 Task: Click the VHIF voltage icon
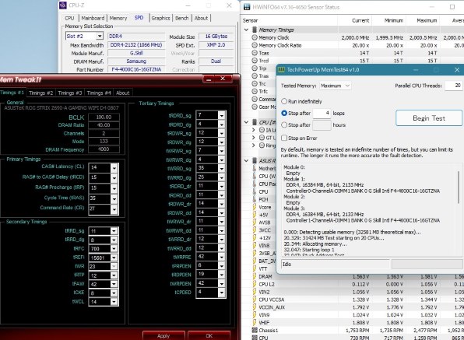coord(255,323)
